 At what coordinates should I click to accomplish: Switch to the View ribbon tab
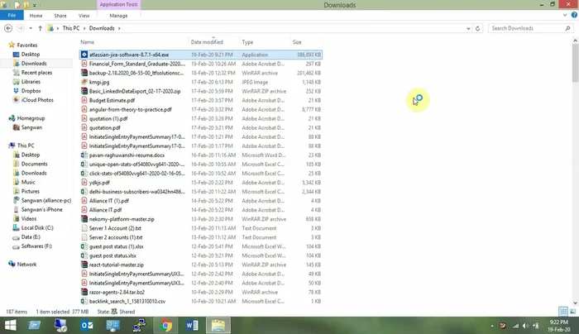pyautogui.click(x=84, y=16)
